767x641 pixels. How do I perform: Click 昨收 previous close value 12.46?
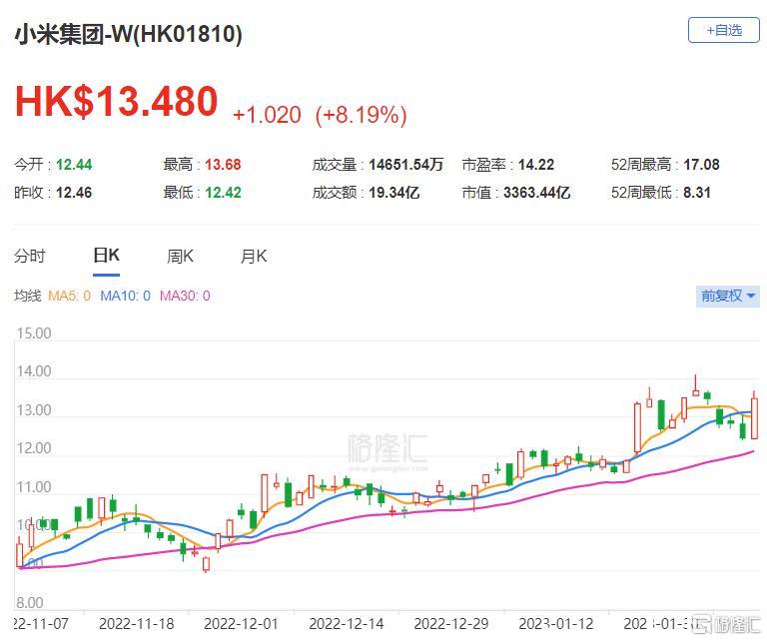point(74,193)
